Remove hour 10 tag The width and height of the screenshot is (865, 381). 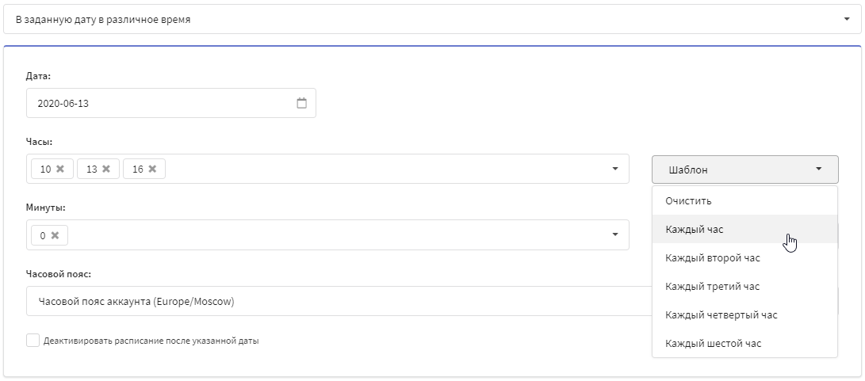tap(60, 169)
